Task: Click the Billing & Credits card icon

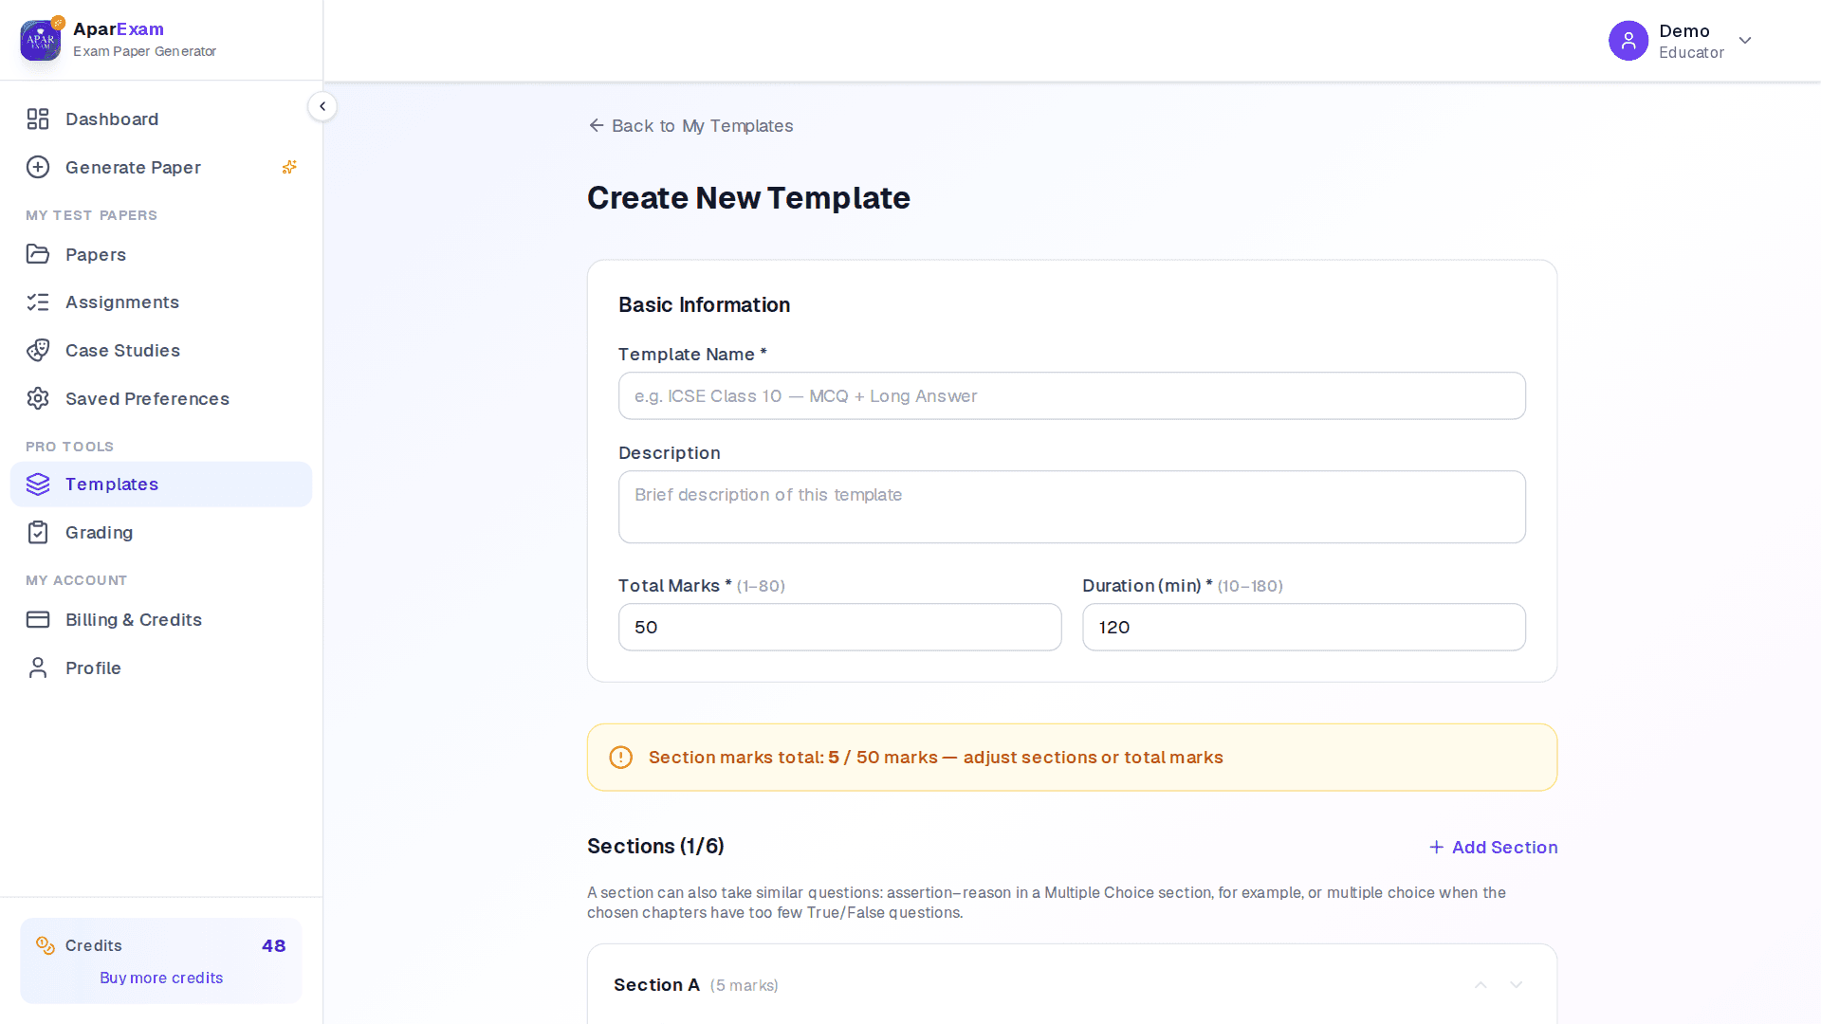Action: click(x=38, y=619)
